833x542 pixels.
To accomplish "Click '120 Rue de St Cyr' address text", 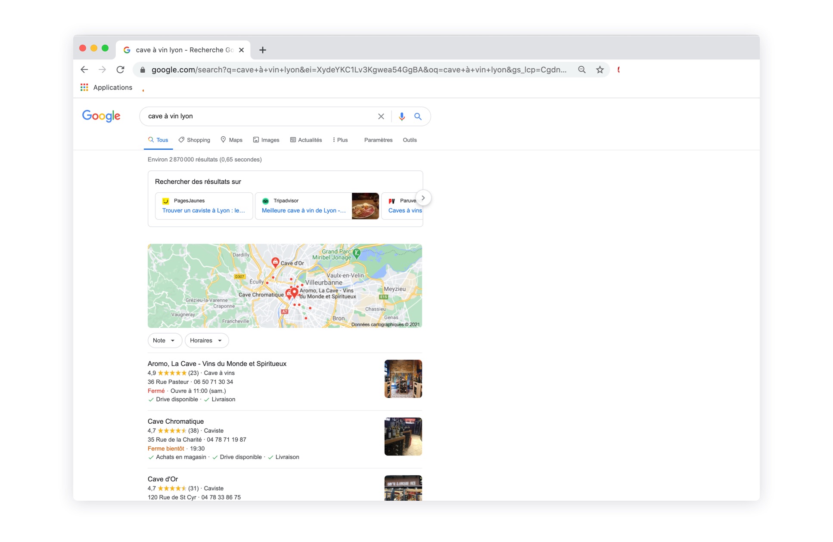I will [172, 497].
